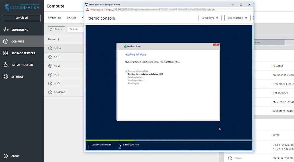The height and width of the screenshot is (162, 294).
Task: Select Compute in the left sidebar
Action: (x=18, y=41)
